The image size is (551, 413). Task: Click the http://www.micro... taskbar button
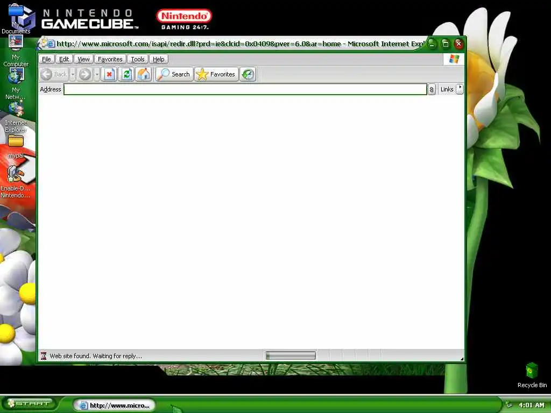[115, 405]
